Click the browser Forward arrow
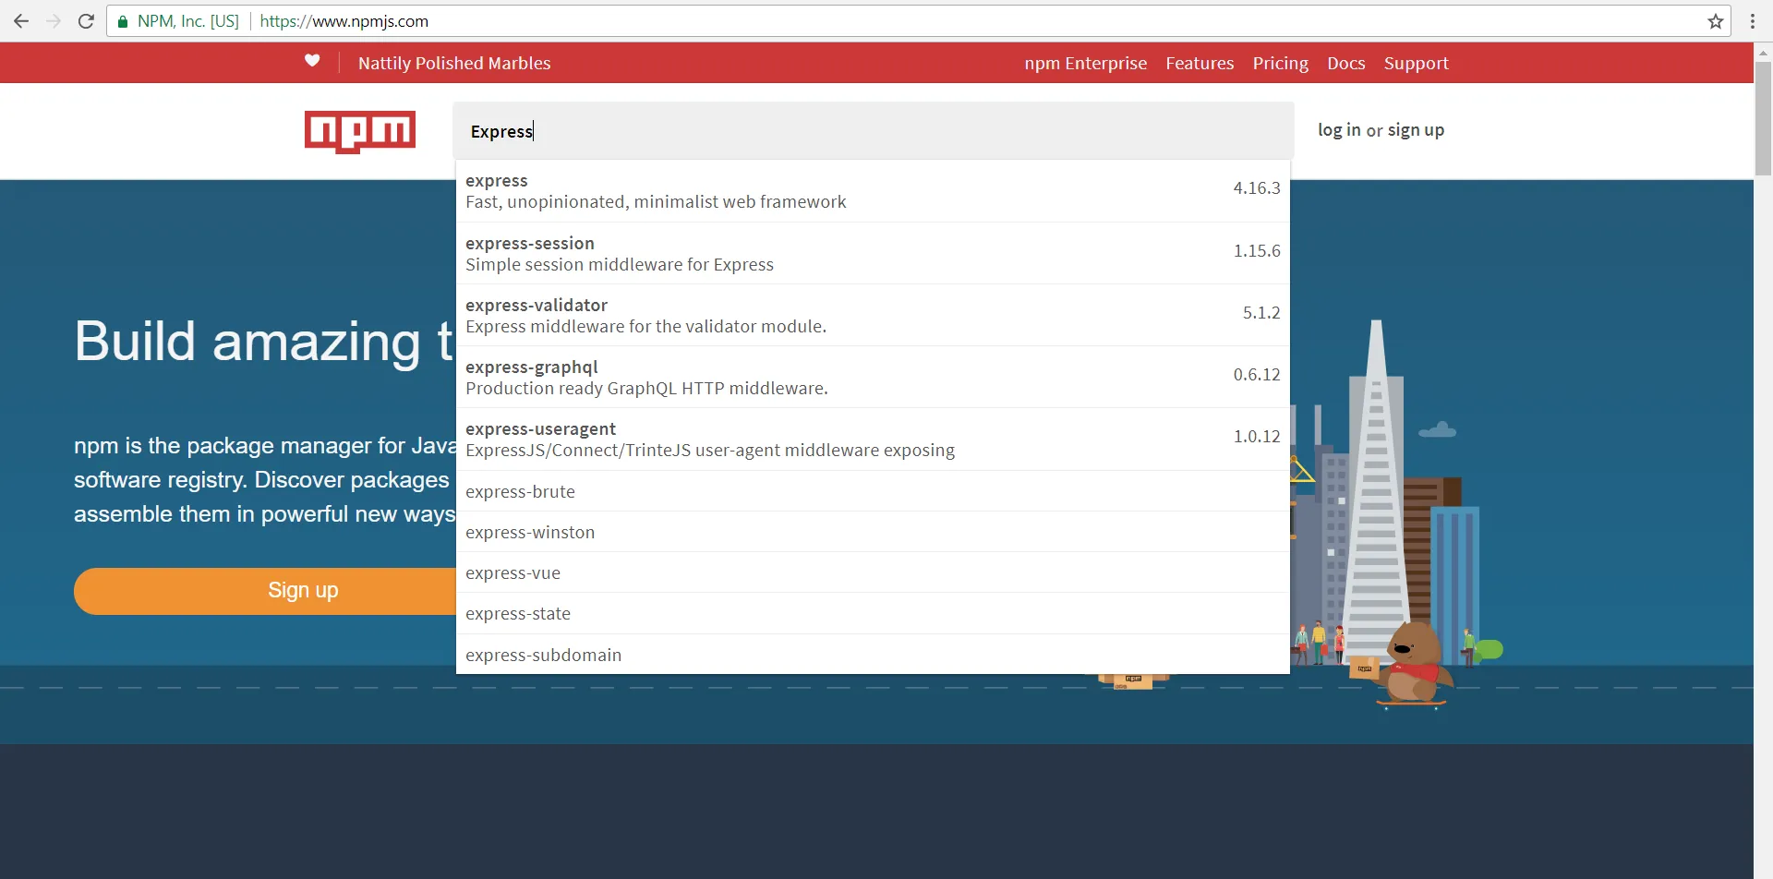This screenshot has width=1773, height=879. pyautogui.click(x=54, y=21)
